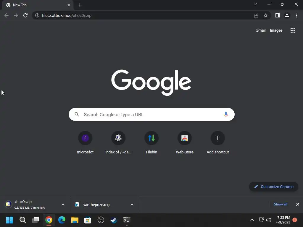Open a new tab with plus button
This screenshot has height=227, width=303.
click(x=80, y=5)
